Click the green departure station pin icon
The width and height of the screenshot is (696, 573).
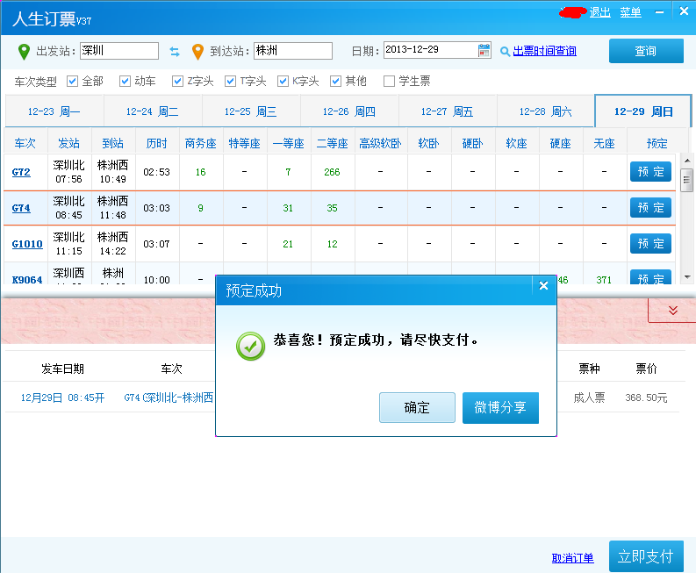[x=24, y=52]
